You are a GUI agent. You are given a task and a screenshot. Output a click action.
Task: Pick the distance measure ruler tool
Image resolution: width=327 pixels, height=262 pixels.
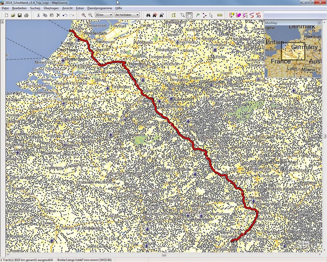(219, 15)
